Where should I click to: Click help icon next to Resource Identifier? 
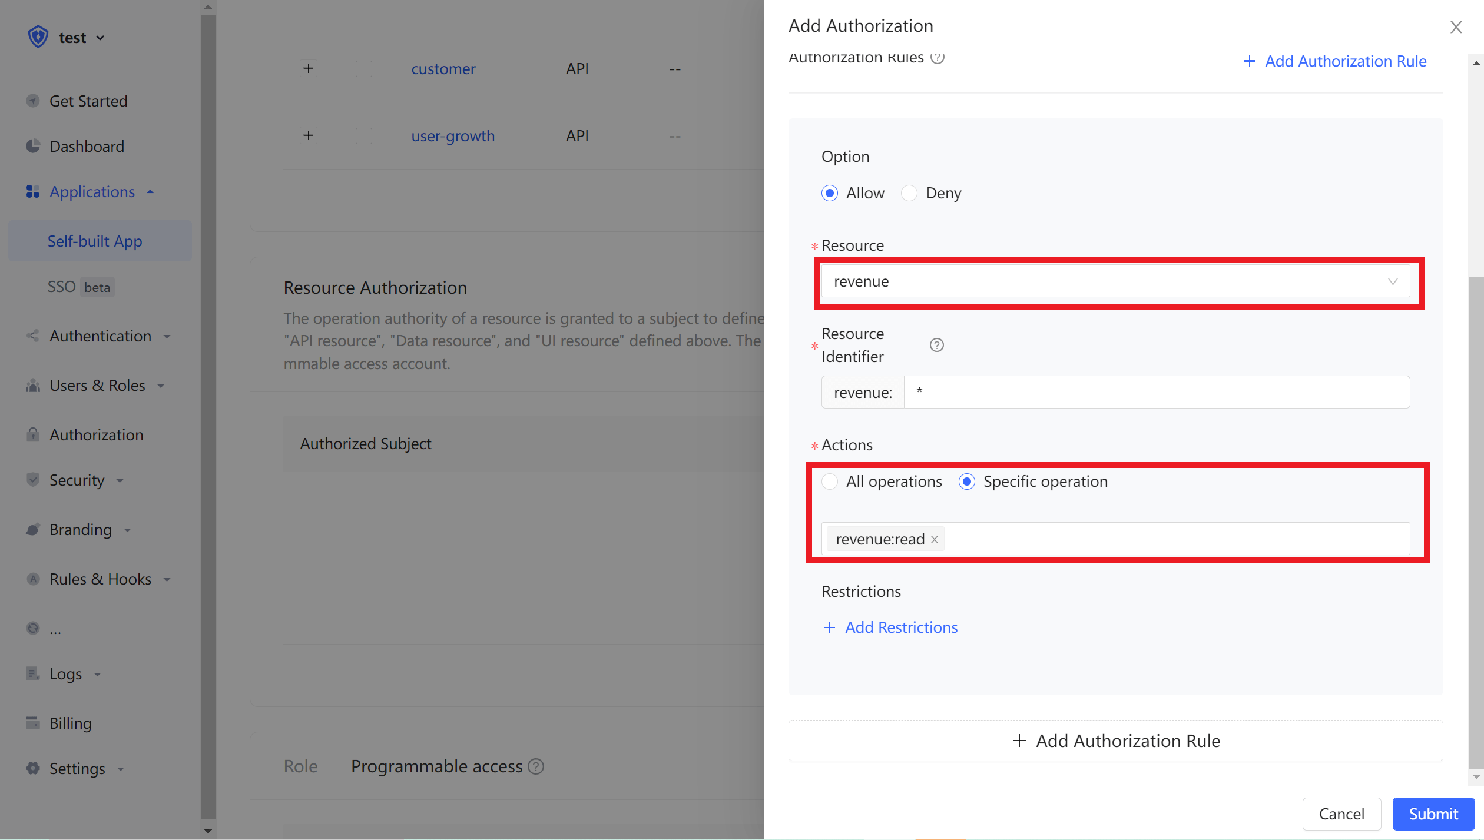point(936,345)
